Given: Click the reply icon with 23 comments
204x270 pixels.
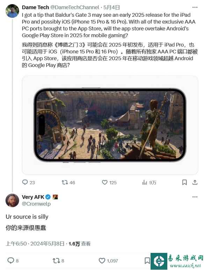Looking at the screenshot, I should click(x=25, y=182).
